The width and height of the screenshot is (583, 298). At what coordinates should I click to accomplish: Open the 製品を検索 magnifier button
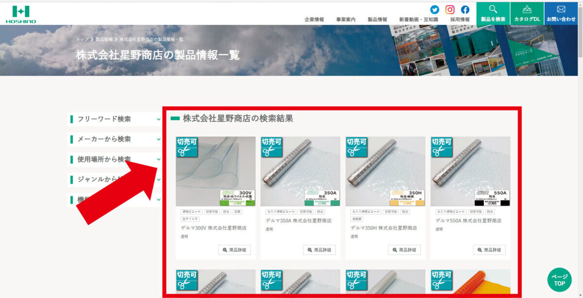coord(493,14)
